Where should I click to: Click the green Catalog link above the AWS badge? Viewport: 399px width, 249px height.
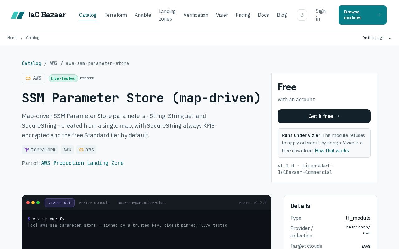(x=31, y=63)
